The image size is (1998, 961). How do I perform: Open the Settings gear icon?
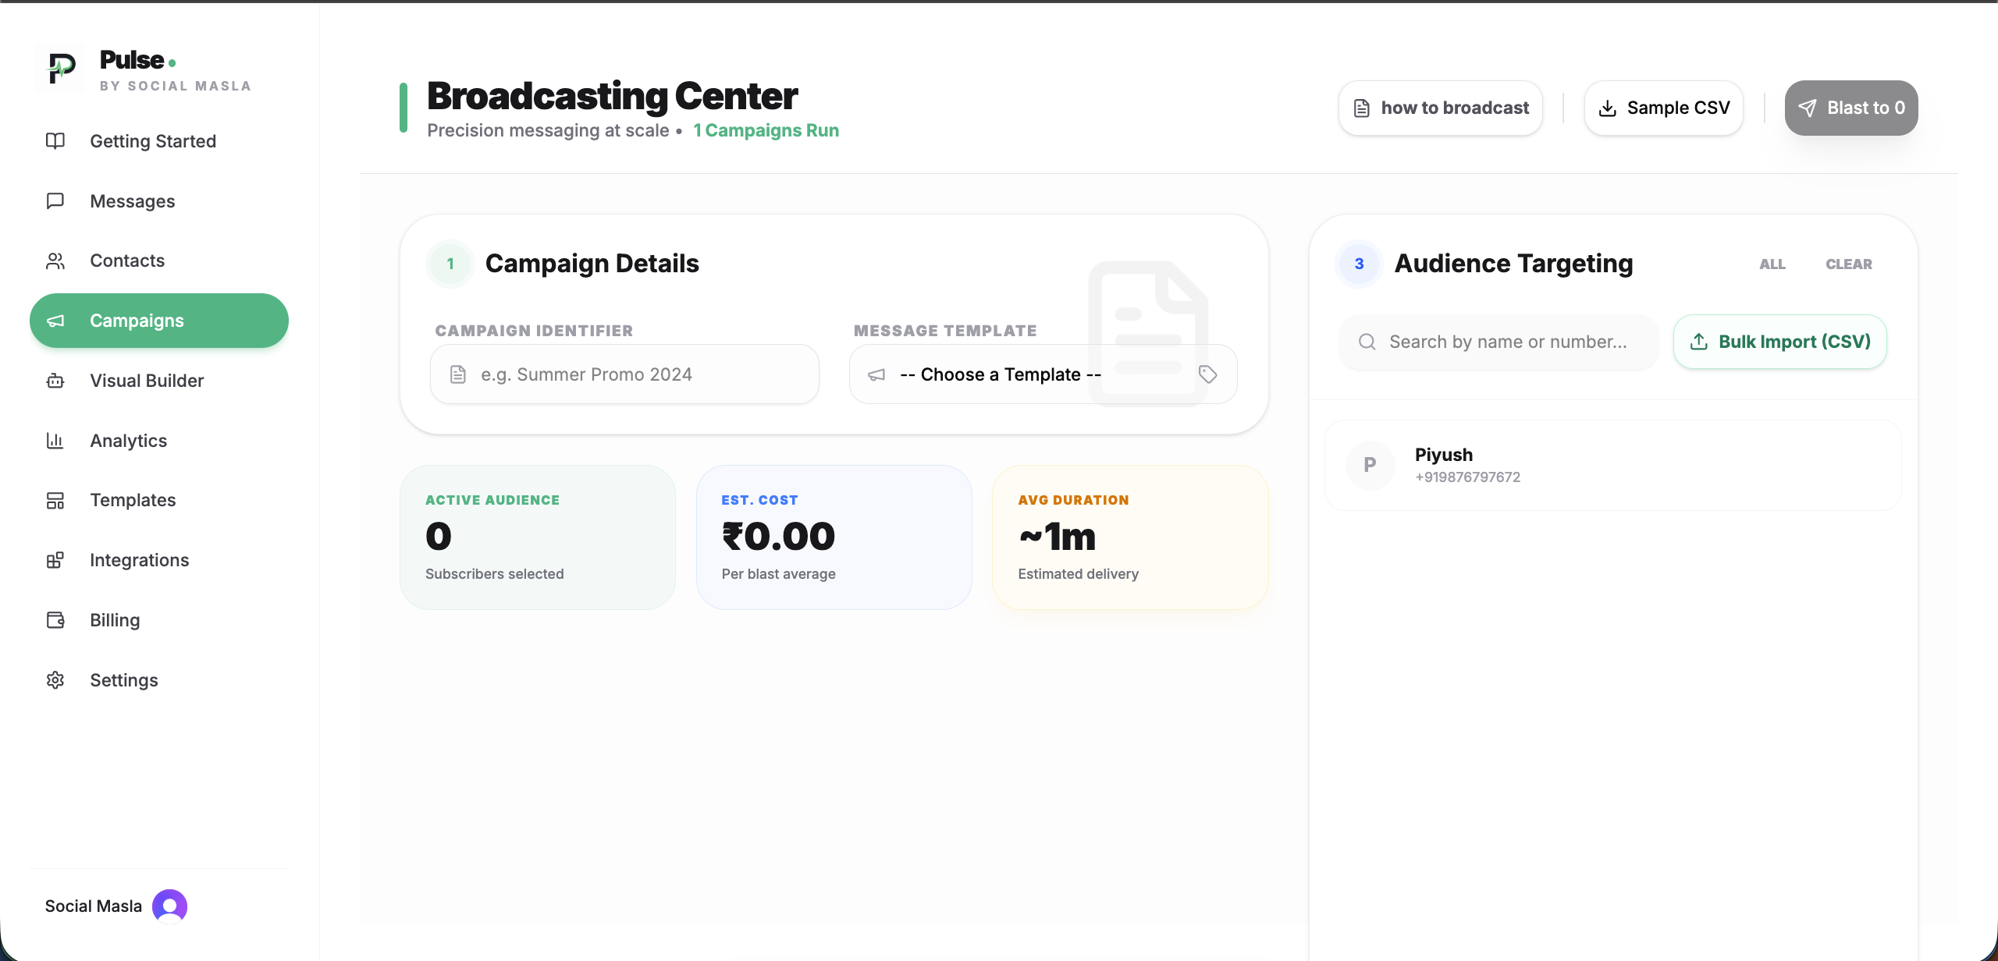coord(55,680)
